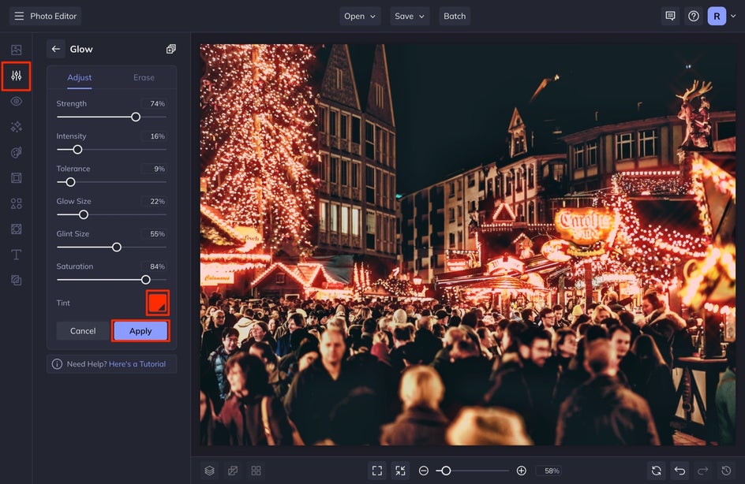Screen dimensions: 745x484
Task: Click the shrink-to-fit collapse icon
Action: (401, 471)
